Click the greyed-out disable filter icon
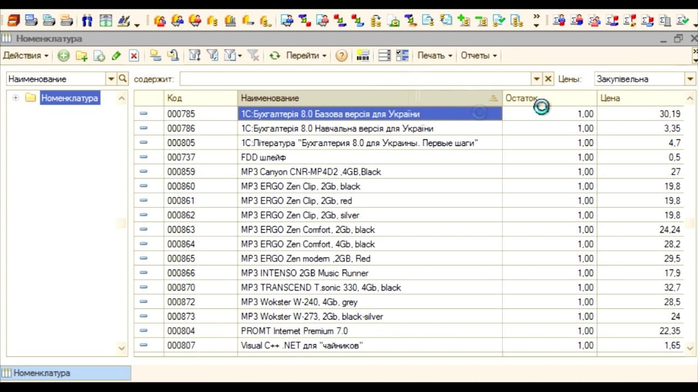 pos(253,56)
